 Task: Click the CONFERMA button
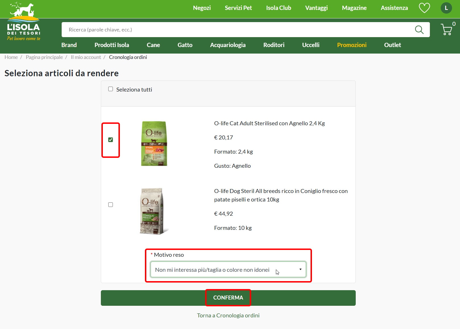point(228,298)
